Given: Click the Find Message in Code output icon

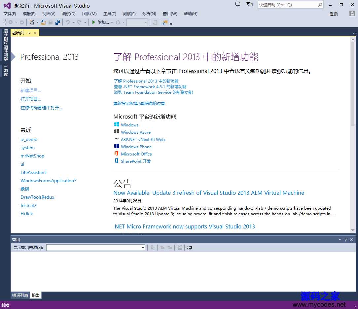Looking at the screenshot, I should [x=153, y=248].
